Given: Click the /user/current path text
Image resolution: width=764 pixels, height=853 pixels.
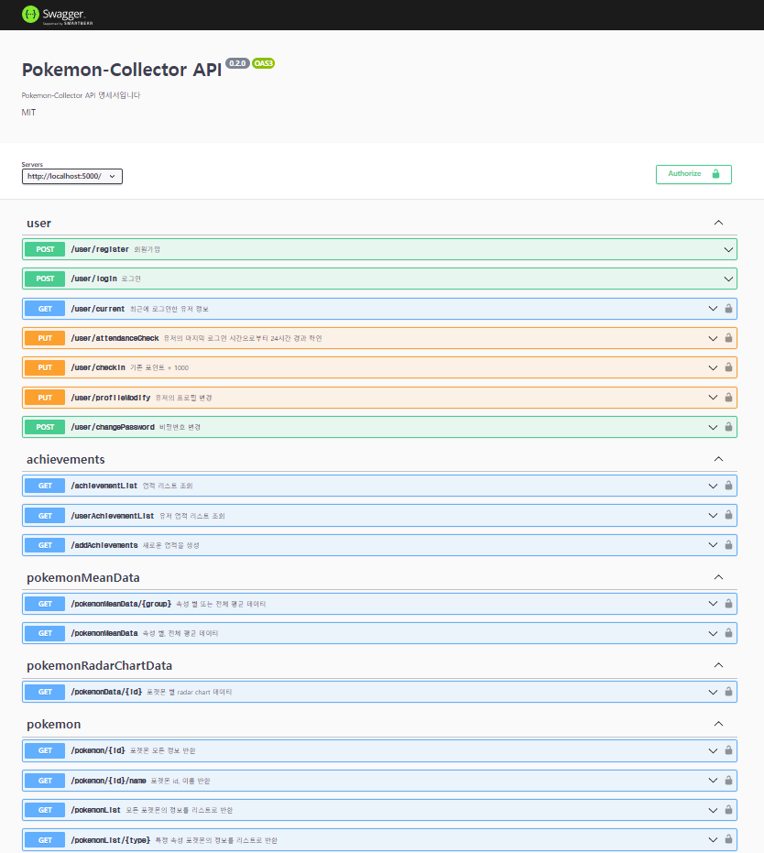Looking at the screenshot, I should [x=98, y=309].
